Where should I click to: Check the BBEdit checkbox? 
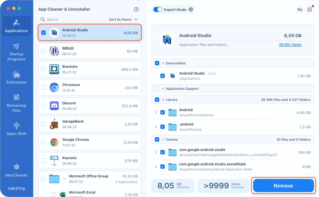(x=43, y=51)
